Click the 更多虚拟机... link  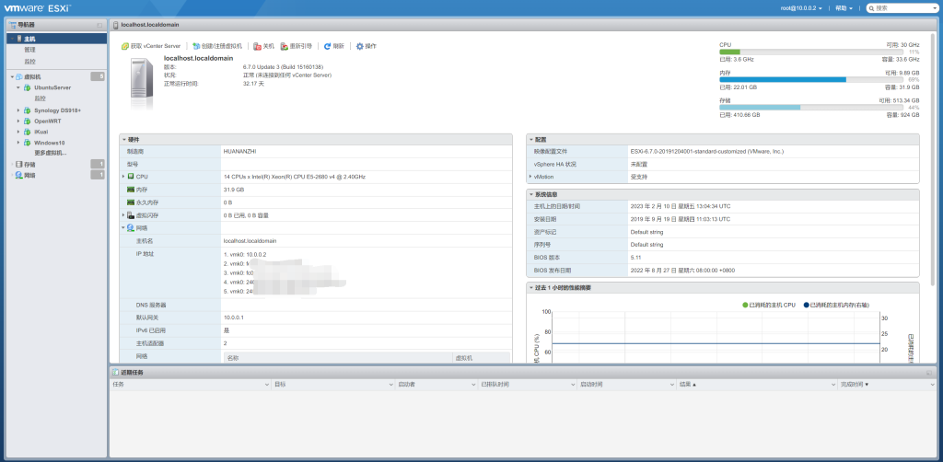[51, 153]
